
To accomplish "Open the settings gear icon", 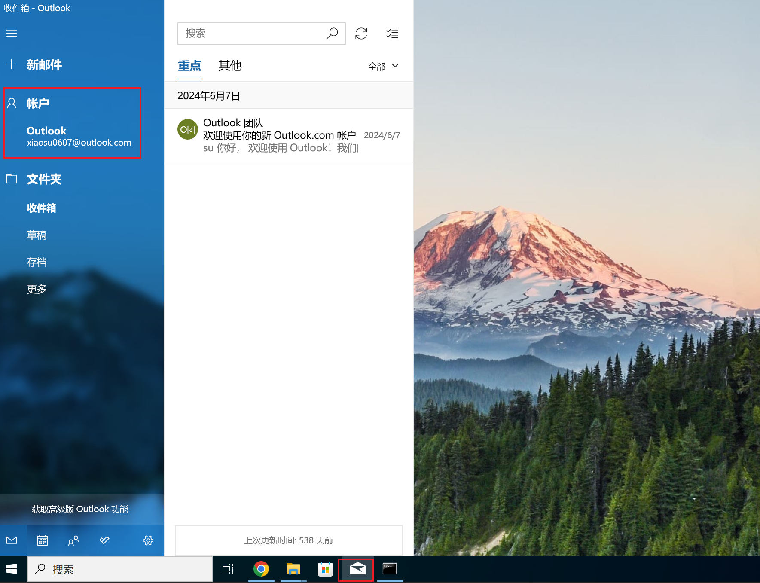I will pos(148,540).
